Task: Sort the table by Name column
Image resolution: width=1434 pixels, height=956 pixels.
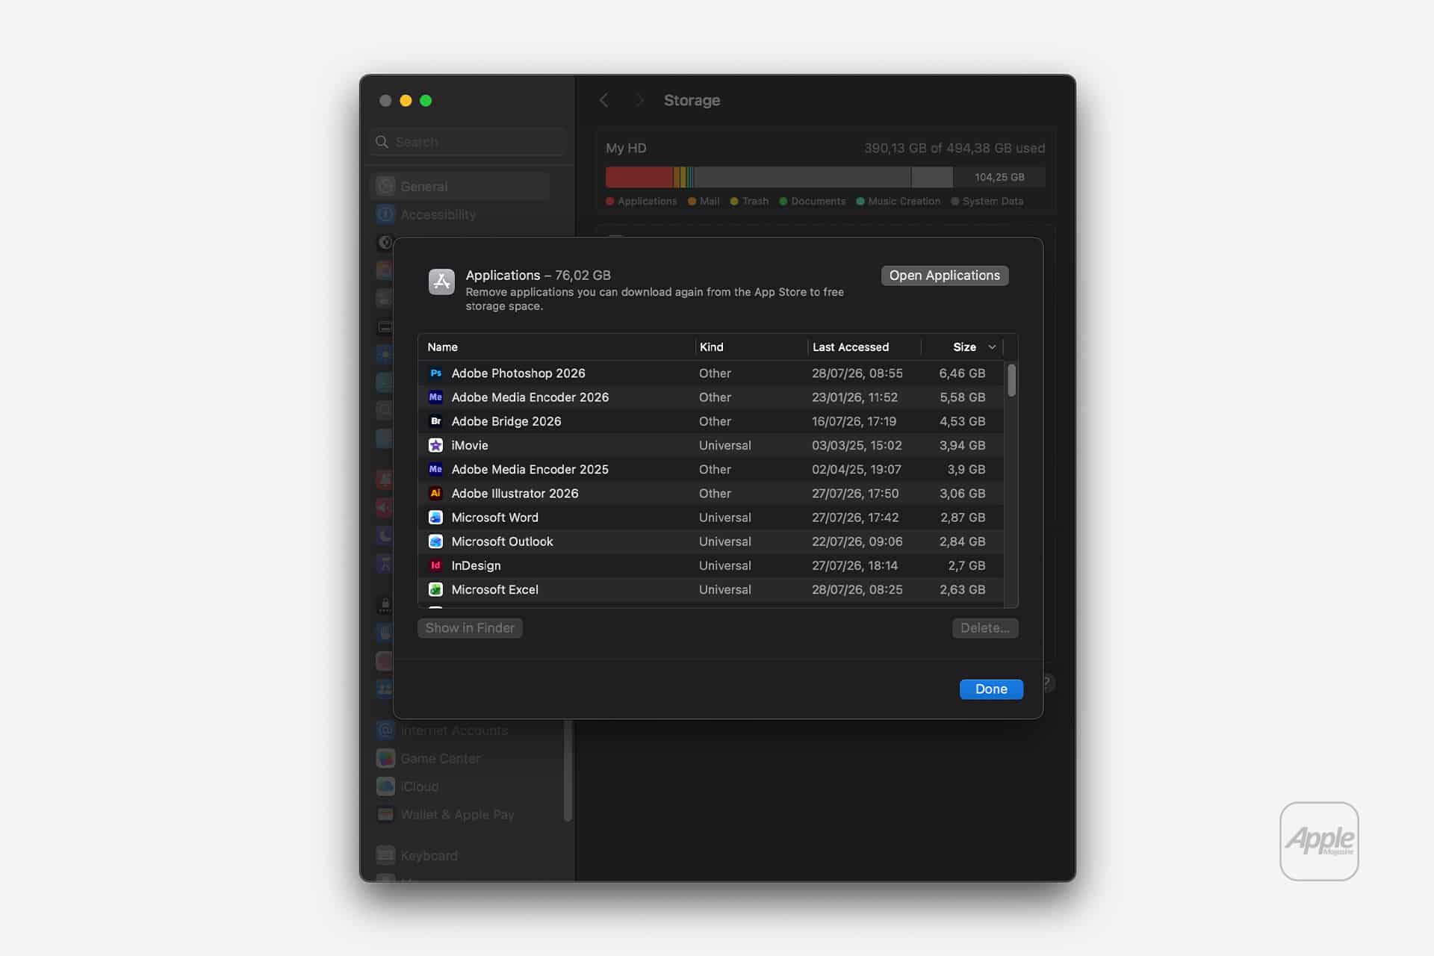Action: coord(556,347)
